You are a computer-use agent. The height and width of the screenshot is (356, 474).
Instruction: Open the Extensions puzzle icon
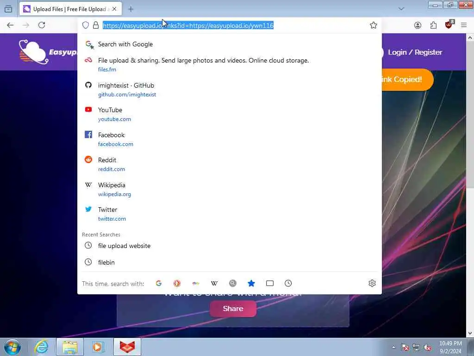[433, 25]
